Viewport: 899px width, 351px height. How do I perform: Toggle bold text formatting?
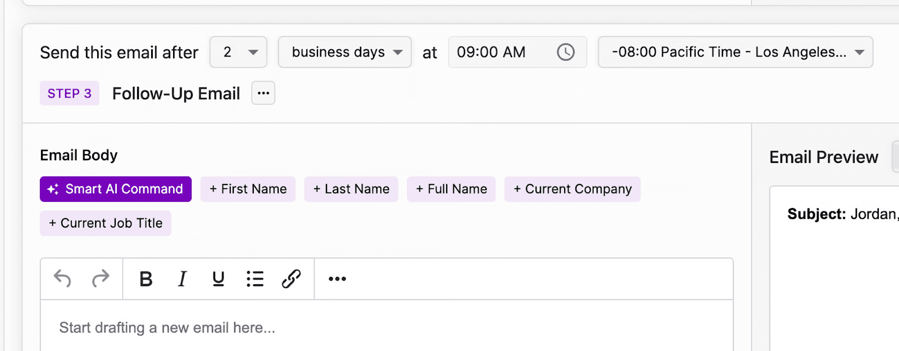pos(146,279)
